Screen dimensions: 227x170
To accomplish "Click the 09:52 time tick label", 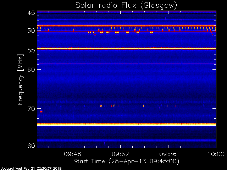I will click(120, 154).
